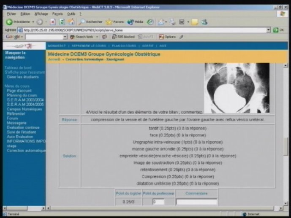Click the Google toolbar highlighter pen icon
Image resolution: width=291 pixels, height=218 pixels.
182,37
